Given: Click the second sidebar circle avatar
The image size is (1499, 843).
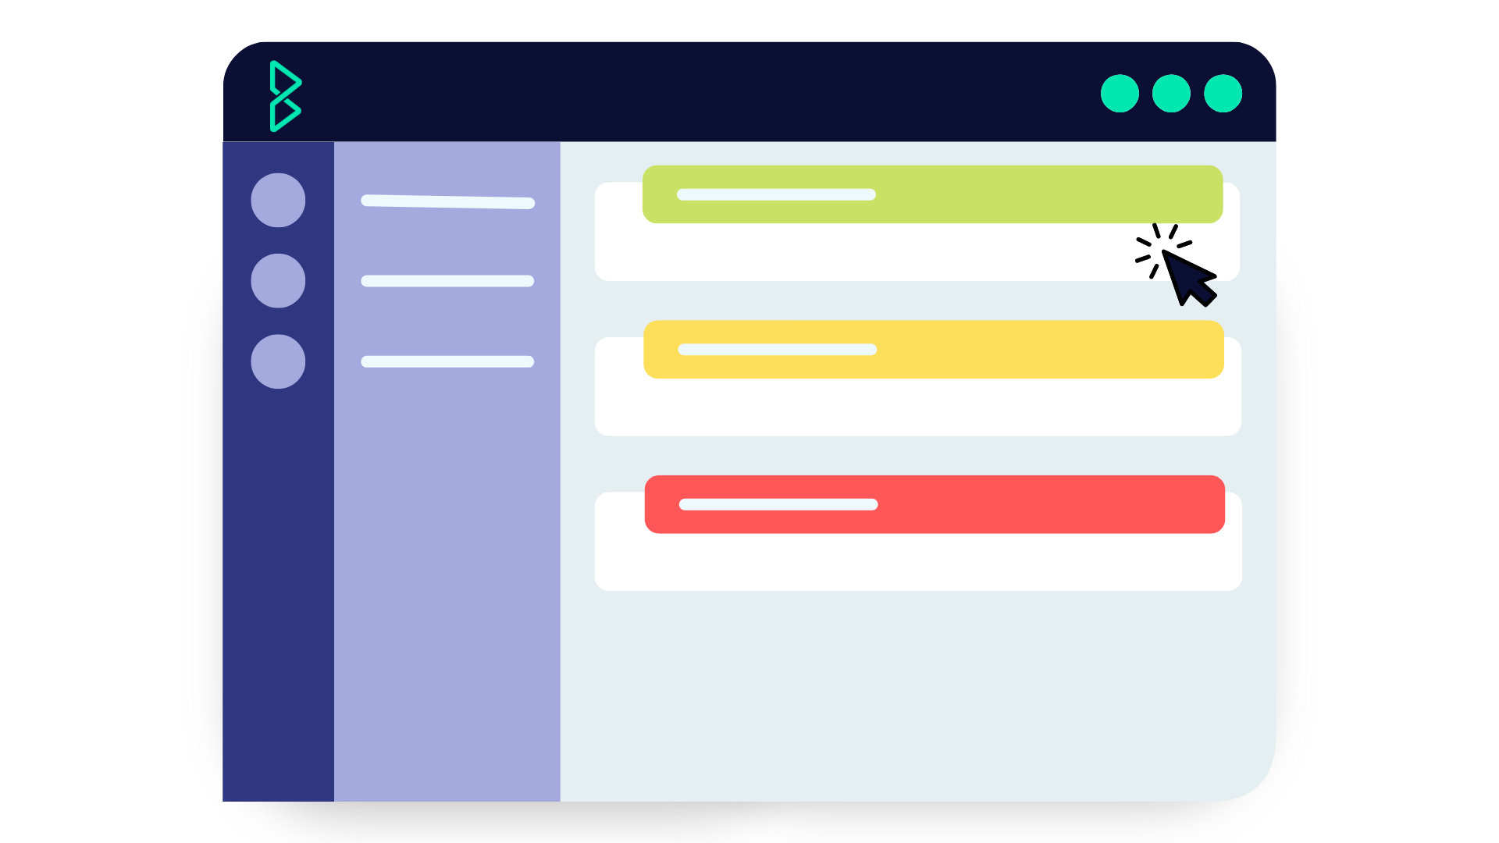Looking at the screenshot, I should click(278, 280).
